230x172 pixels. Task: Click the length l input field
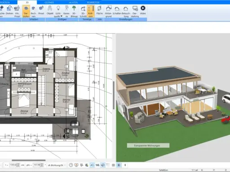point(13,165)
